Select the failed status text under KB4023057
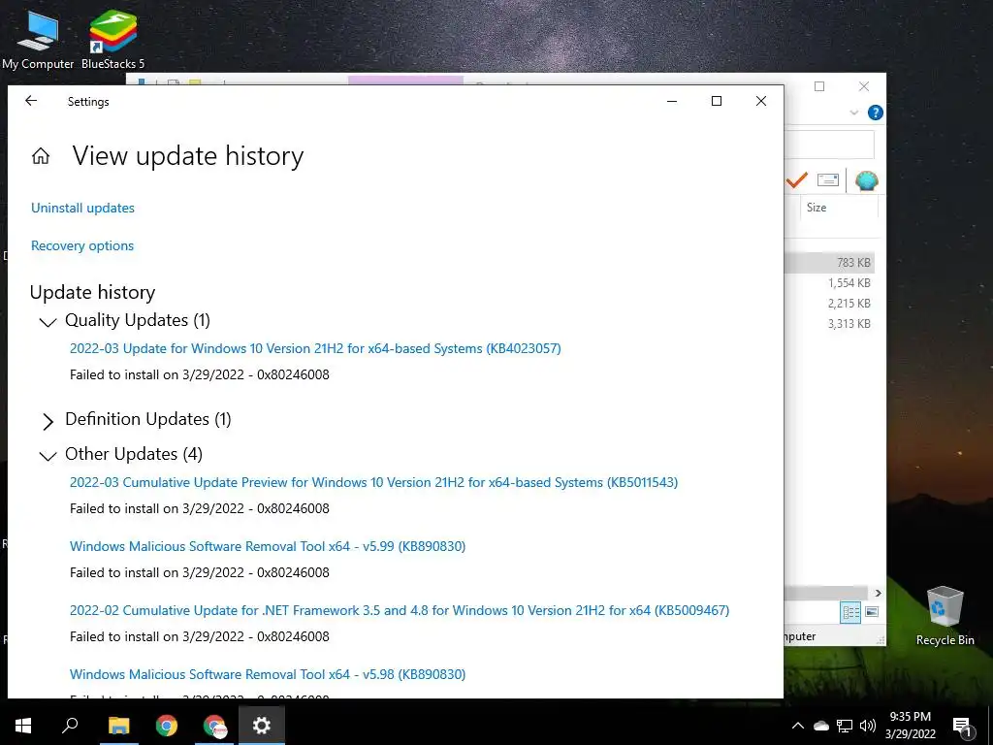Screen dimensions: 993x745 tap(200, 374)
